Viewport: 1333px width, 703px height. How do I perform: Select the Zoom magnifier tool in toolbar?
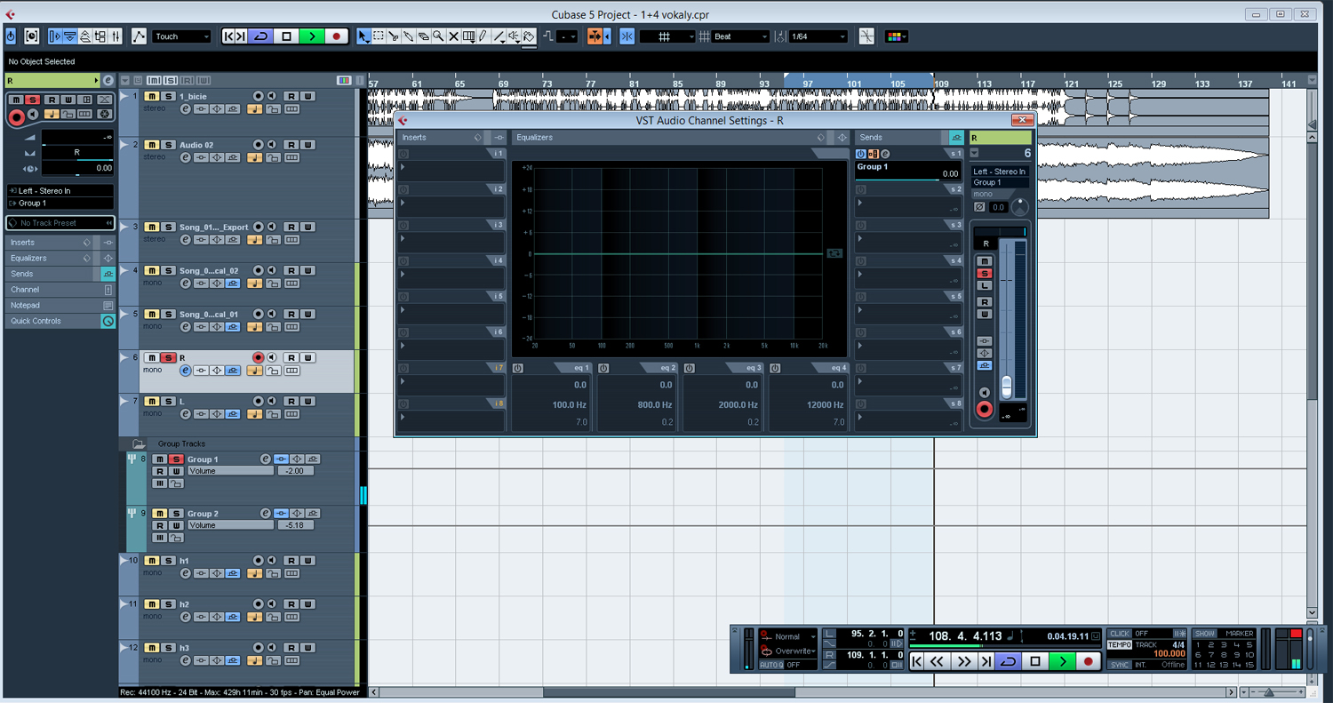(438, 36)
